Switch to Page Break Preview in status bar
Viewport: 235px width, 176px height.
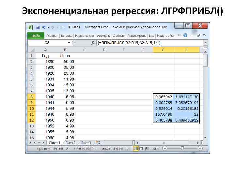click(x=147, y=149)
